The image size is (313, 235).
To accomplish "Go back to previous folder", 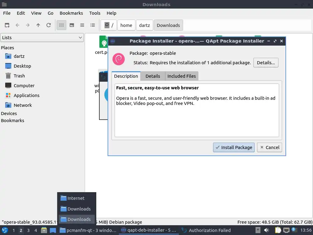I will pos(17,25).
